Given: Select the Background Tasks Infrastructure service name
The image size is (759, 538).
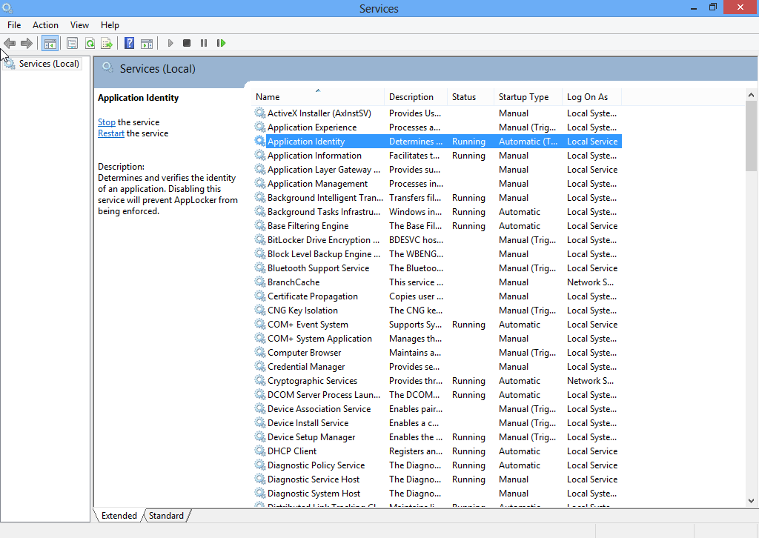Looking at the screenshot, I should coord(324,212).
